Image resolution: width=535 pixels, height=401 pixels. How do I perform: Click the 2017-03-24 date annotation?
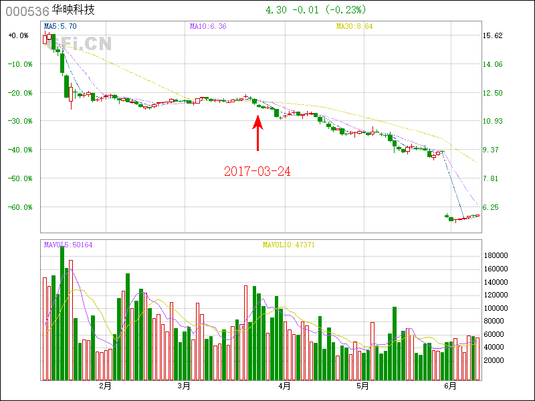(x=257, y=171)
